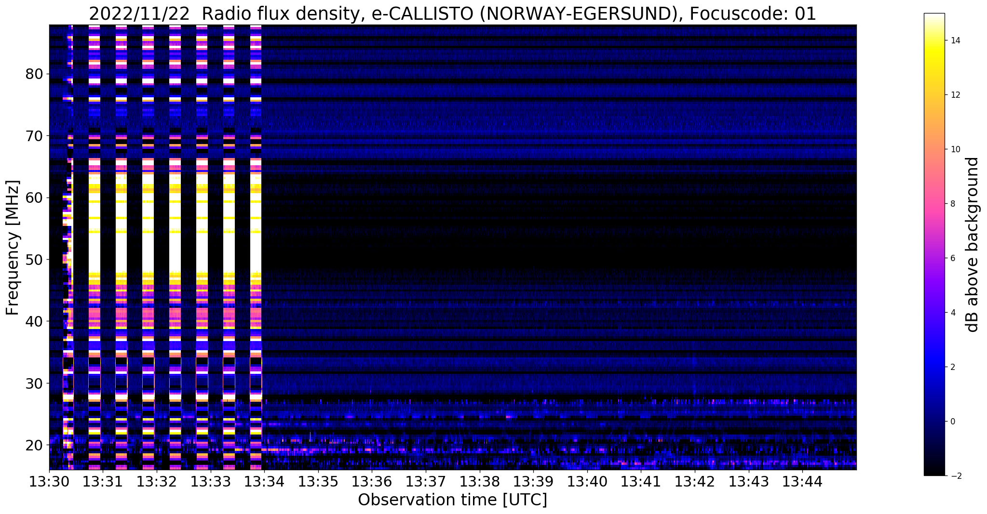Screen dimensions: 987x514
Task: Click the 13:38 time tick label
Action: pyautogui.click(x=480, y=481)
